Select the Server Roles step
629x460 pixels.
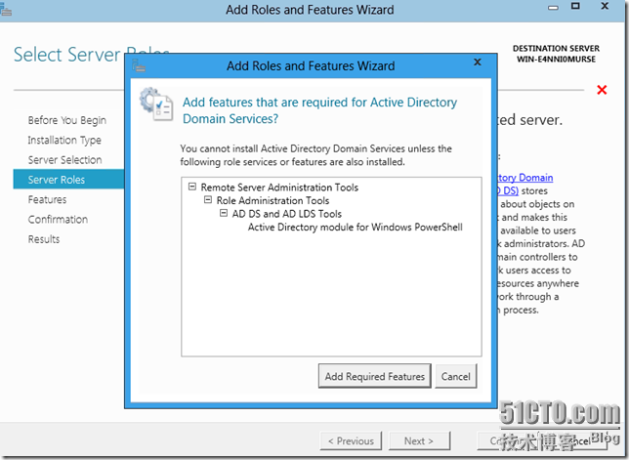pos(68,180)
